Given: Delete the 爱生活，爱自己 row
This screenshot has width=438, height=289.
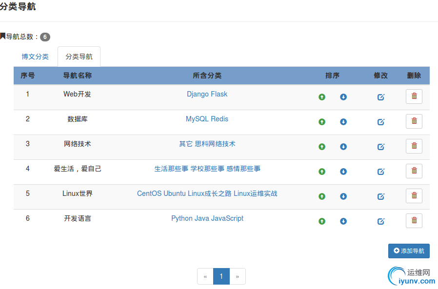Looking at the screenshot, I should coord(414,171).
